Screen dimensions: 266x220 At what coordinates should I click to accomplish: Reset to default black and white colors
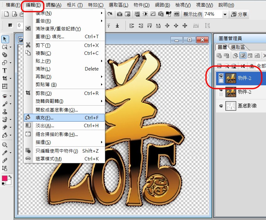pos(3,184)
